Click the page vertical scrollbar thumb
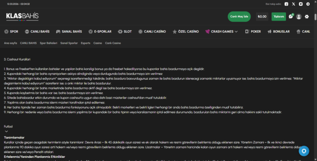The image size is (317, 161). (x=315, y=17)
